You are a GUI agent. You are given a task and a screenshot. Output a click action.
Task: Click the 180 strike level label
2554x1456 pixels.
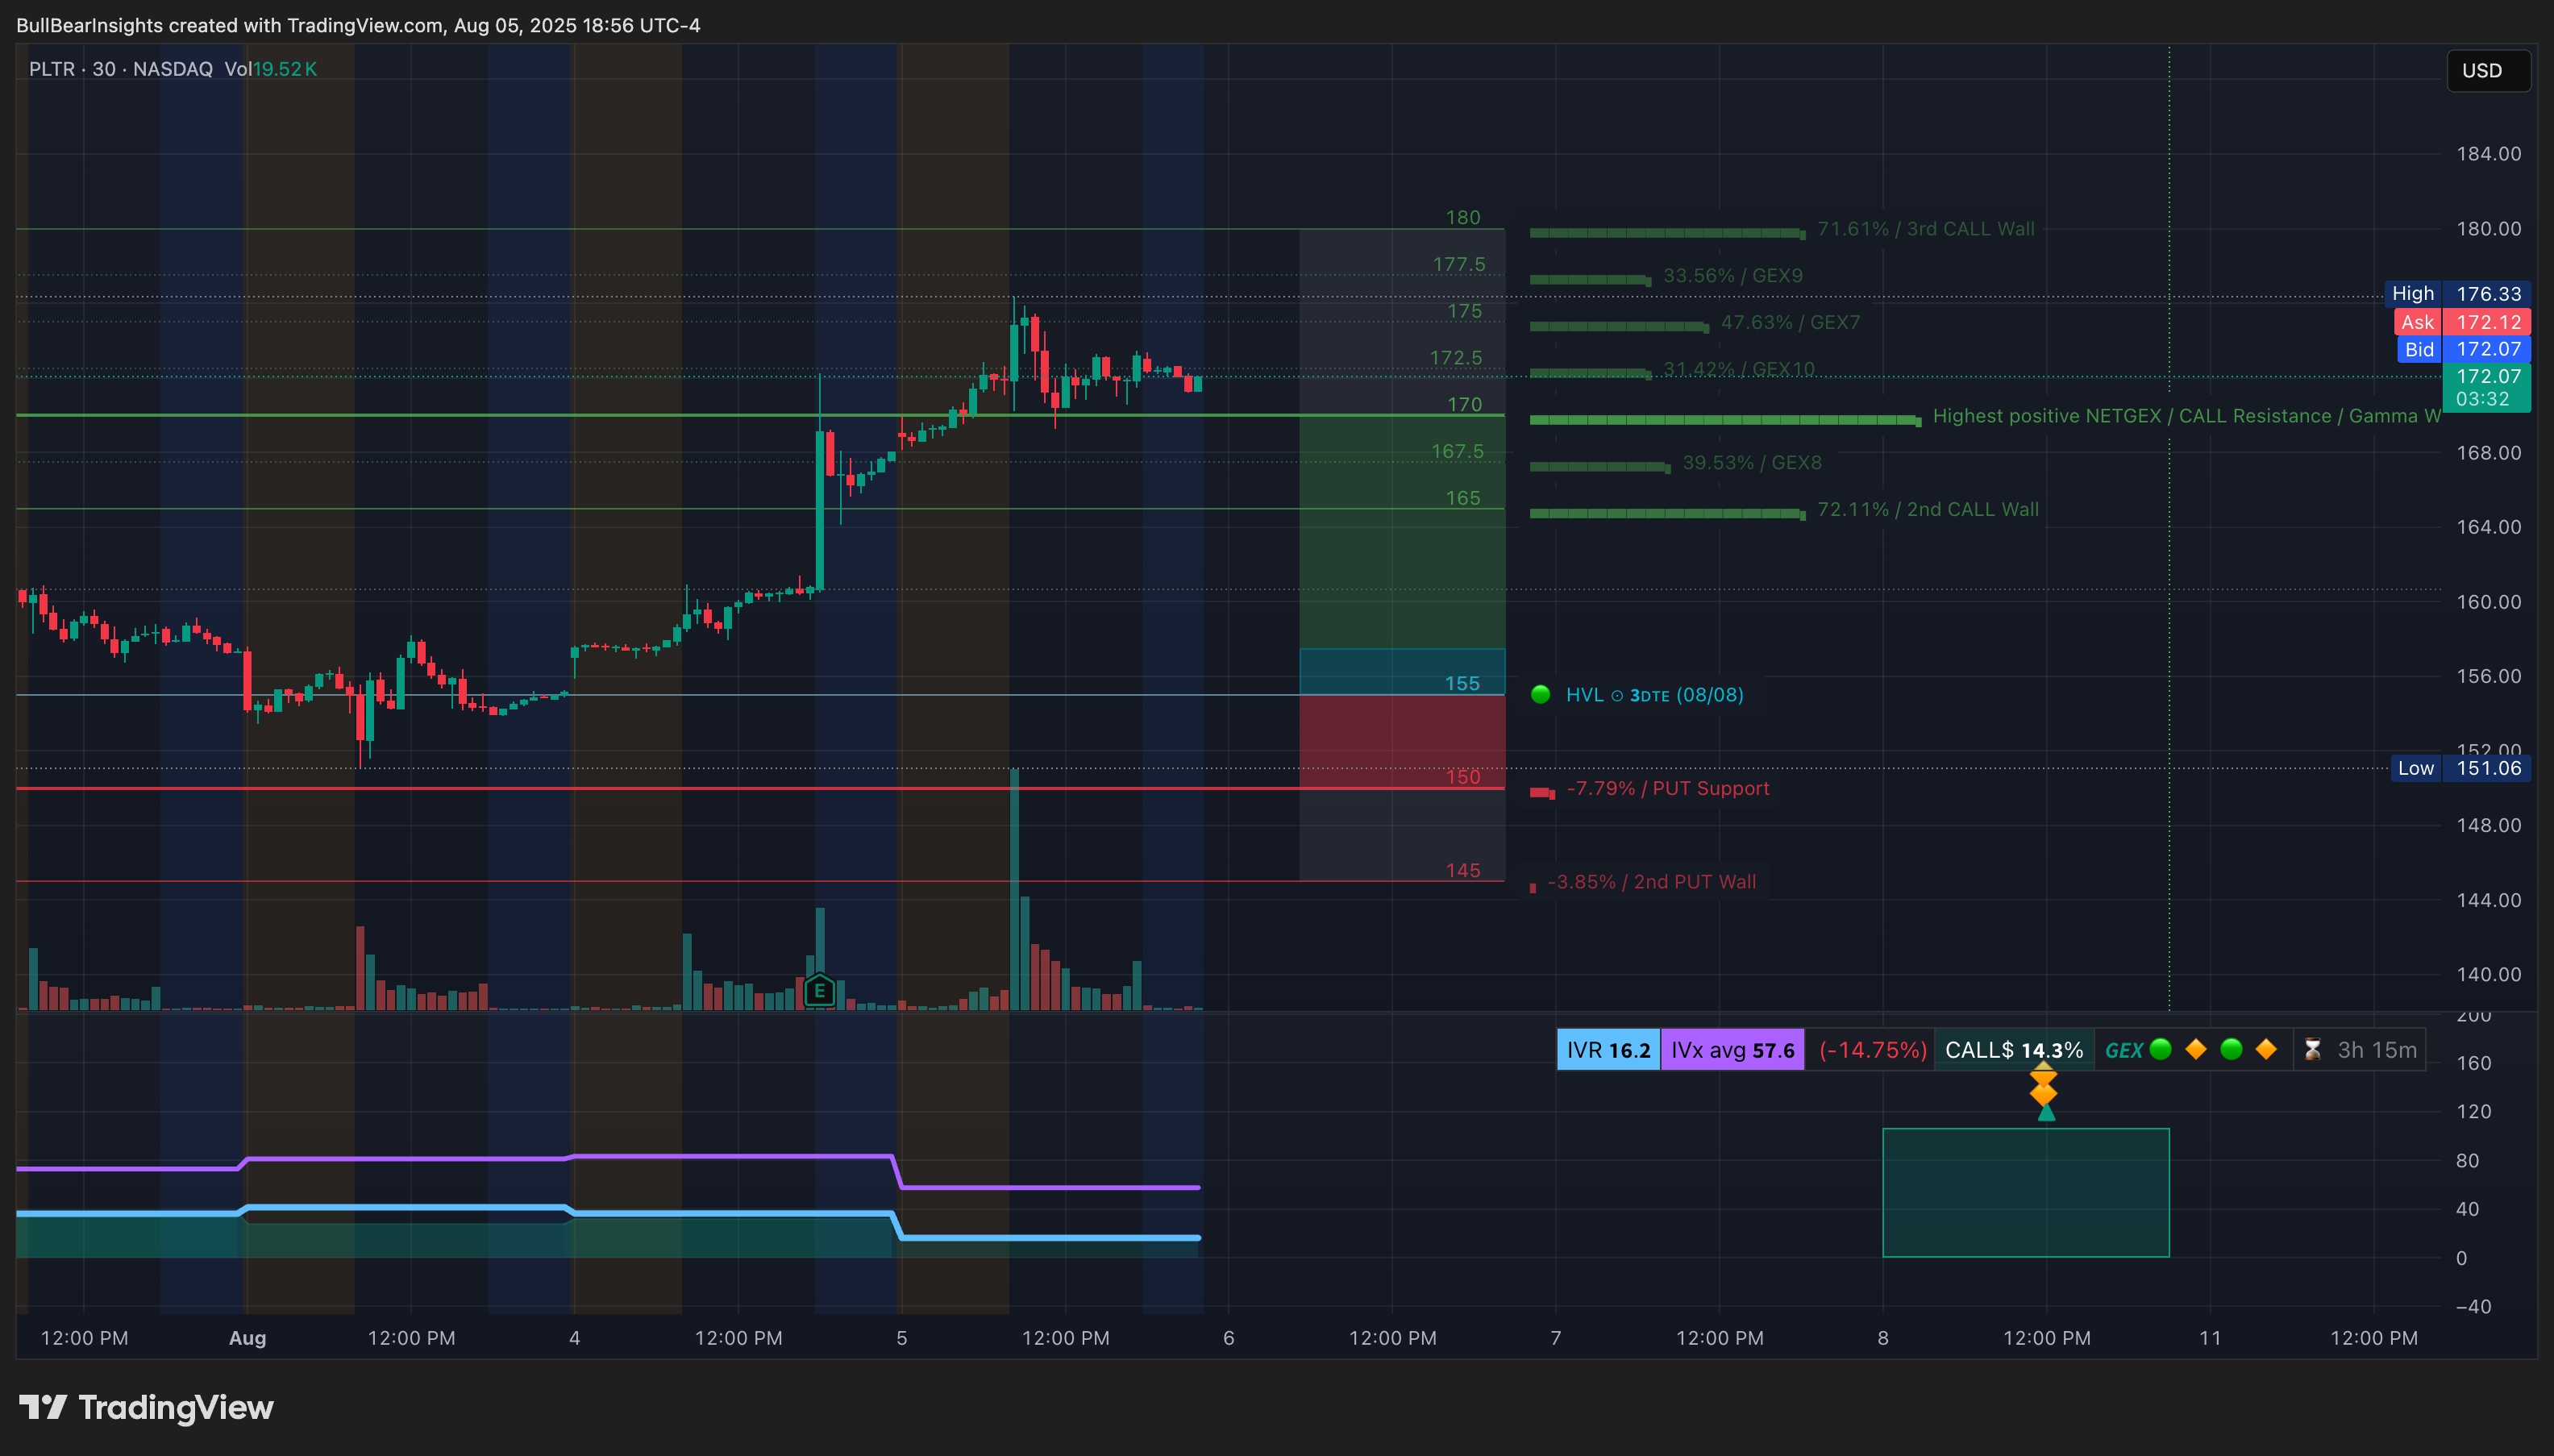point(1463,217)
